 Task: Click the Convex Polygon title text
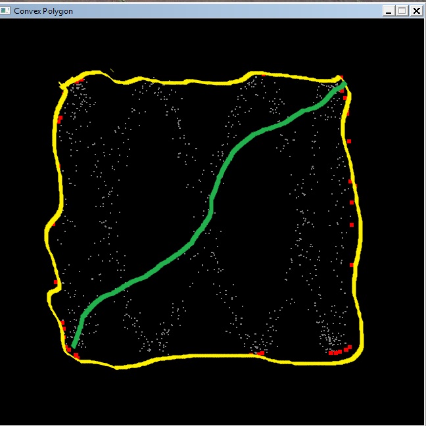pos(43,11)
